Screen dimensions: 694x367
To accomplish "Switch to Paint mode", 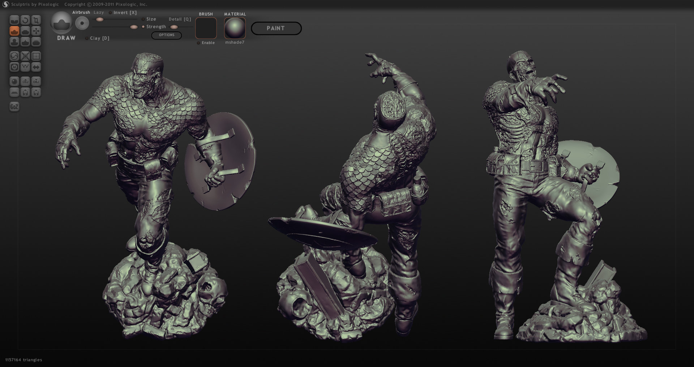I will point(276,29).
